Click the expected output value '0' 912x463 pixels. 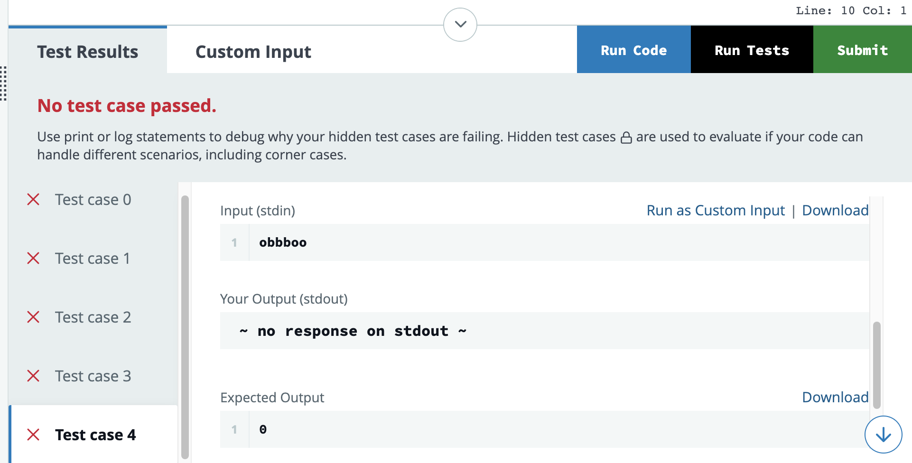point(263,429)
